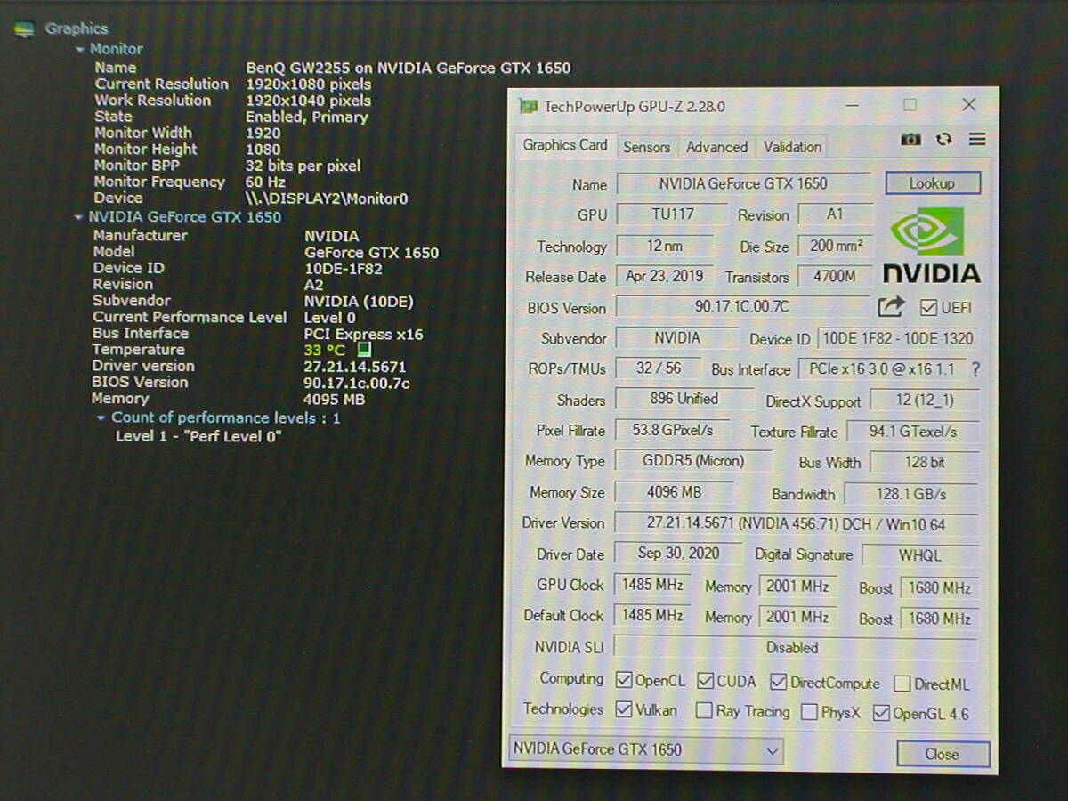The height and width of the screenshot is (801, 1068).
Task: Click the BIOS share/export arrow icon
Action: click(891, 307)
